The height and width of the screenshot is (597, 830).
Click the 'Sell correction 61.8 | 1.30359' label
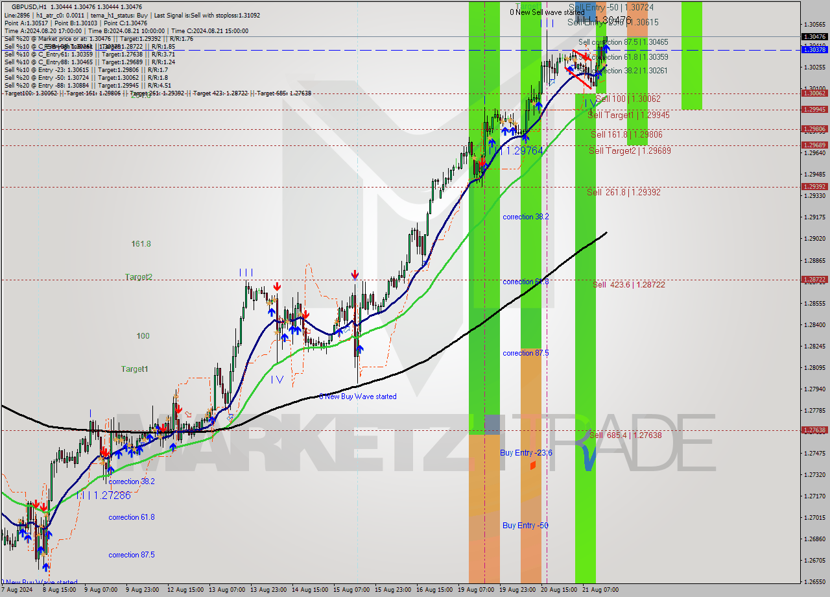pyautogui.click(x=623, y=57)
